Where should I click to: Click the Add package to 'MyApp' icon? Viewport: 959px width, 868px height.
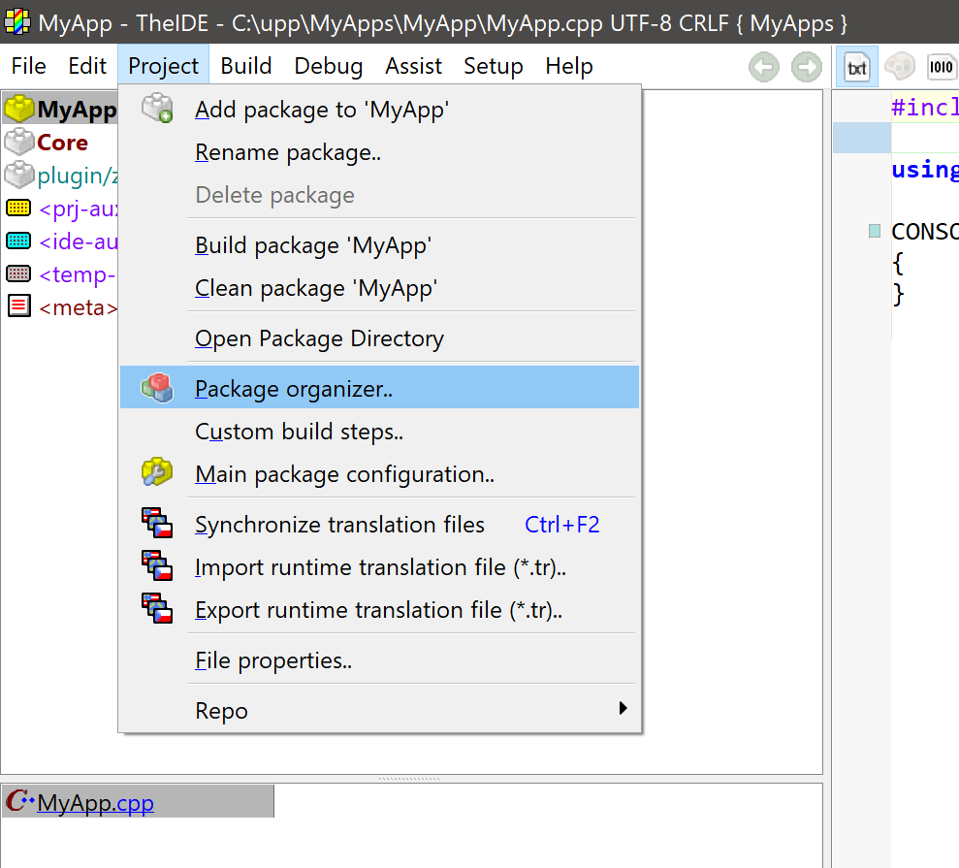156,109
